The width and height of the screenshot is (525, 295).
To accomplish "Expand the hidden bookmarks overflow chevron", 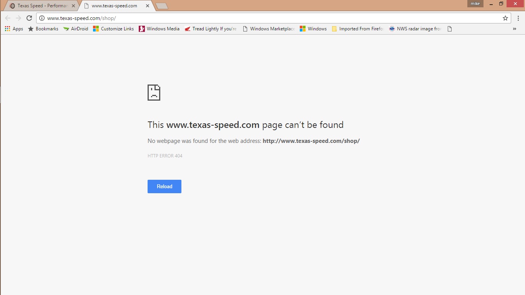I will pyautogui.click(x=514, y=29).
